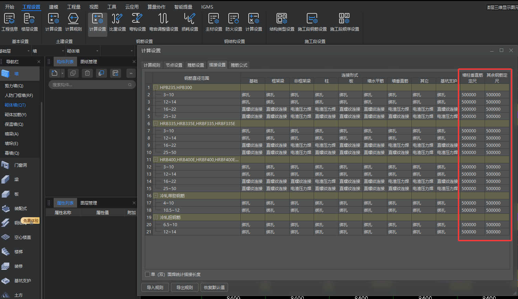Screen dimensions: 518x299
Task: Open 防火设置 in the ribbon
Action: coord(234,22)
